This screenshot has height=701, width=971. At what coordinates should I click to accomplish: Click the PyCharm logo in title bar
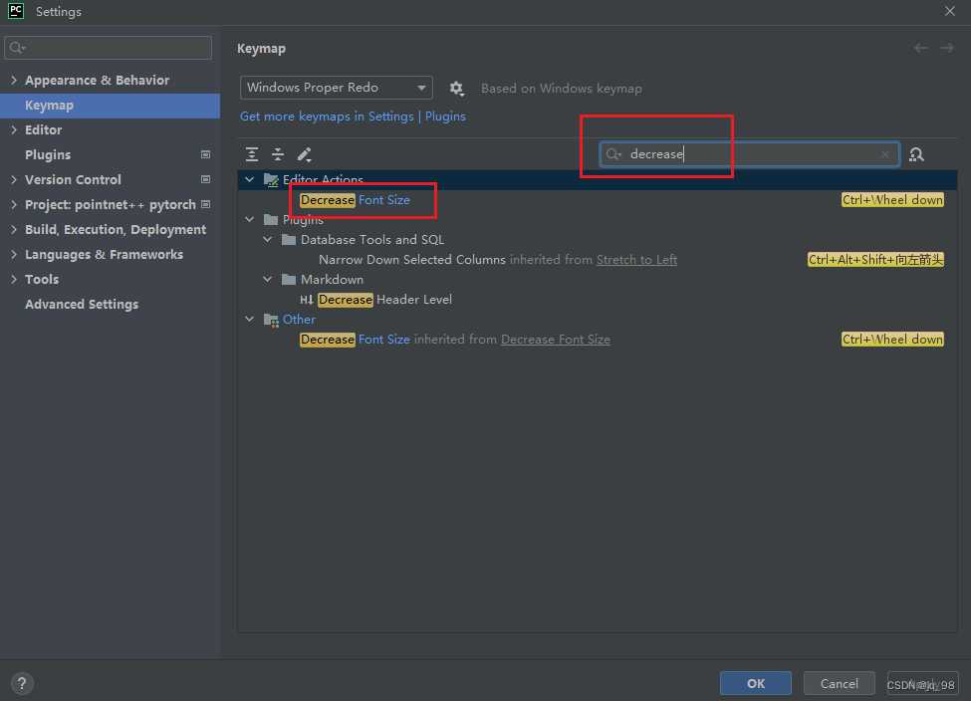click(16, 11)
